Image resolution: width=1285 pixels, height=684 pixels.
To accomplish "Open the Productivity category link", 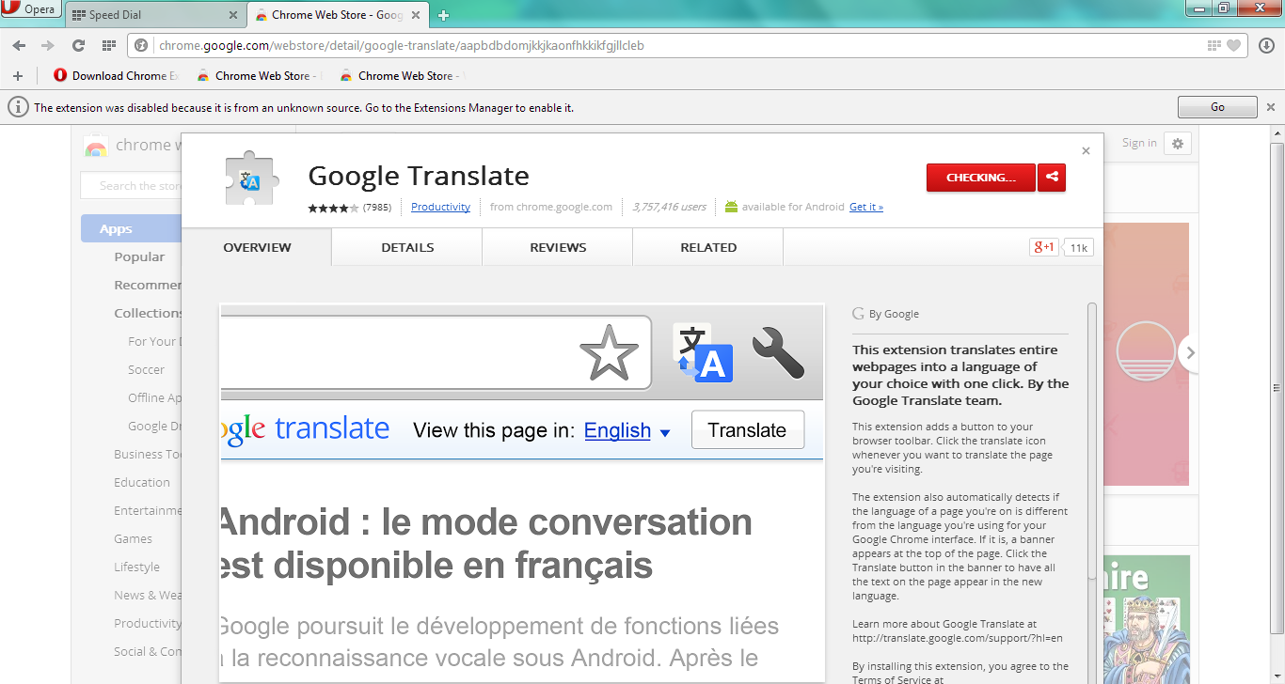I will 440,207.
